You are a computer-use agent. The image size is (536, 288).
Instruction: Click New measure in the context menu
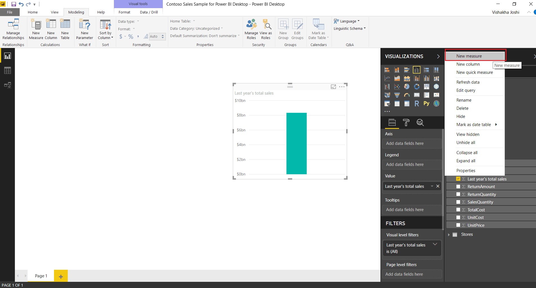click(469, 56)
